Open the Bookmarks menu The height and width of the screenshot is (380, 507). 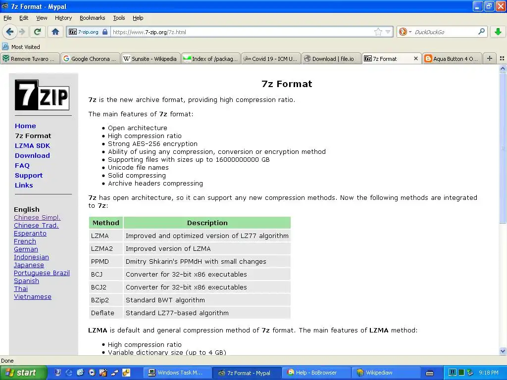point(93,18)
